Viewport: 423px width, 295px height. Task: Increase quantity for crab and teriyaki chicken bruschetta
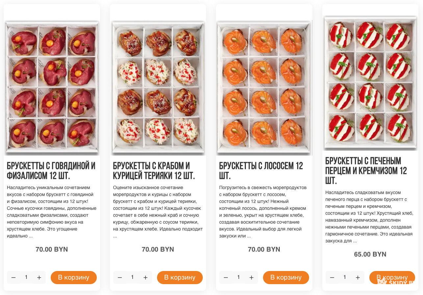pyautogui.click(x=145, y=278)
